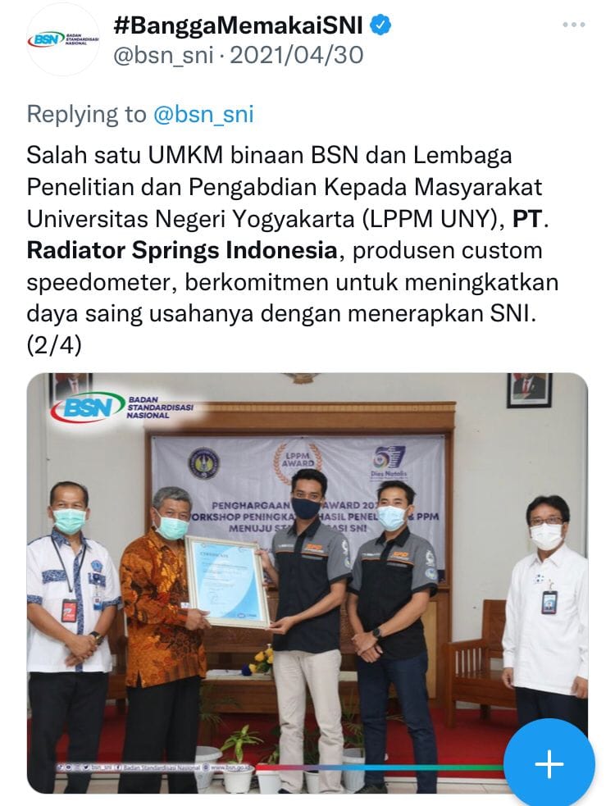
Task: Open the three-dot more options menu
Action: point(574,24)
